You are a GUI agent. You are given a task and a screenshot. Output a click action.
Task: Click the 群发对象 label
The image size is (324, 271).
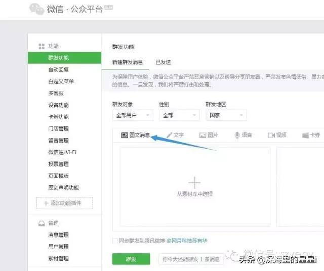tap(123, 104)
